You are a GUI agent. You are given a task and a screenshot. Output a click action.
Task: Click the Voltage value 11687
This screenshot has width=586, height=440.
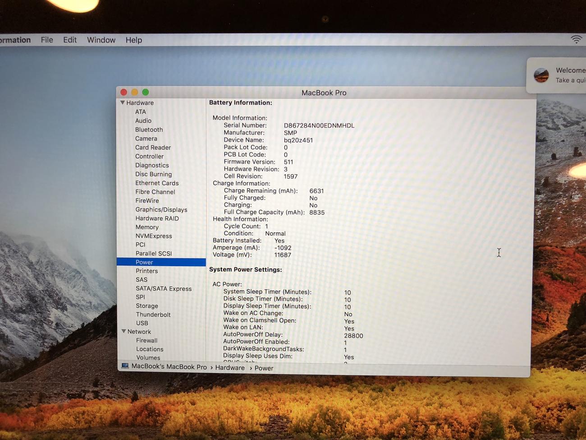(x=283, y=255)
